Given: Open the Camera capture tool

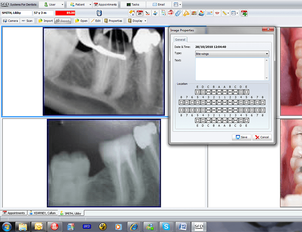Looking at the screenshot, I should click(10, 21).
